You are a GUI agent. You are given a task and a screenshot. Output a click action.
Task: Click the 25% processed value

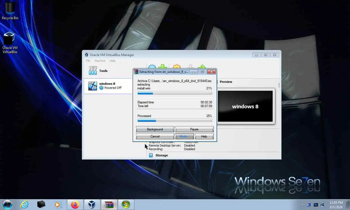209,116
